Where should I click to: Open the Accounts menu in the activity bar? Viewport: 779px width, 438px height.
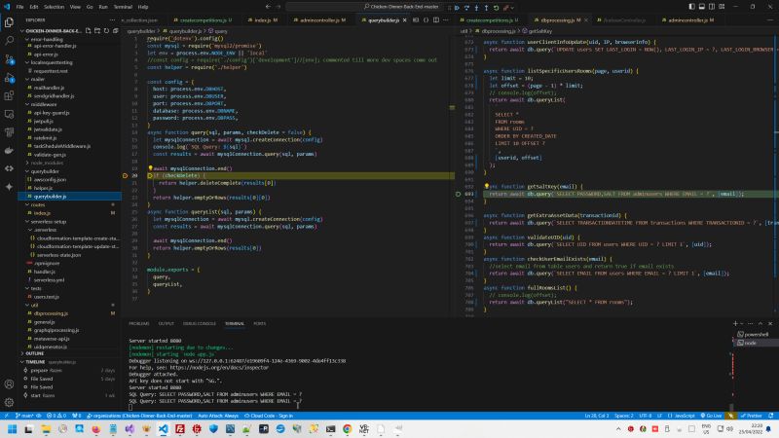9,383
